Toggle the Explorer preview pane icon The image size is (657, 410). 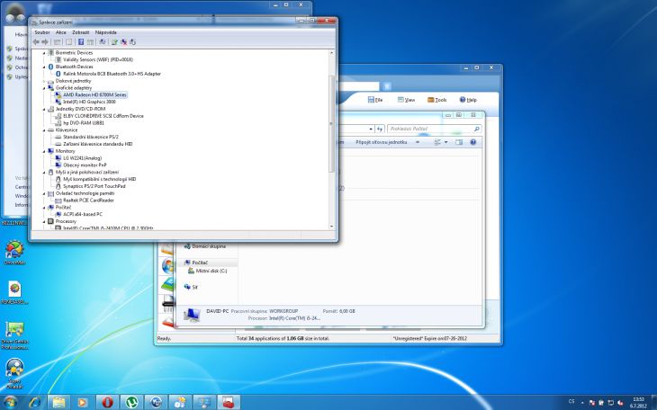[x=459, y=142]
